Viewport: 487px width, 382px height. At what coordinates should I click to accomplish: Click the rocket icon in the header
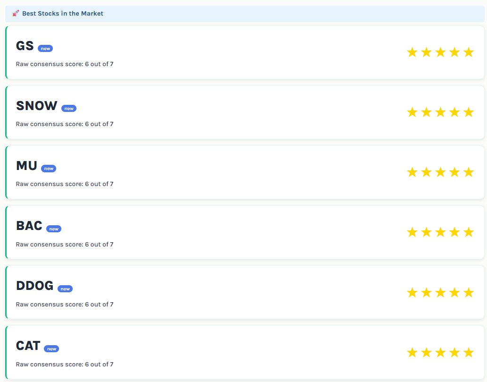pos(16,13)
